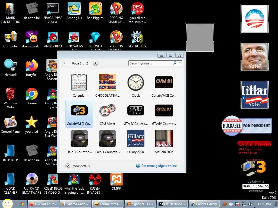Select the PISSED BIRDS IN VIDEO G... icon
Image resolution: width=278 pixels, height=208 pixels.
pyautogui.click(x=53, y=184)
